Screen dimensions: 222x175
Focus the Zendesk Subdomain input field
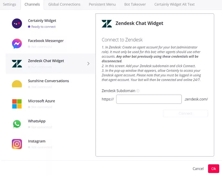coord(149,99)
